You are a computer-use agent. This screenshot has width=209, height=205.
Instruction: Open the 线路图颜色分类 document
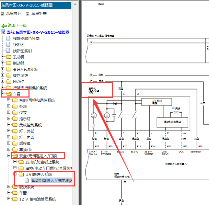coord(26,38)
